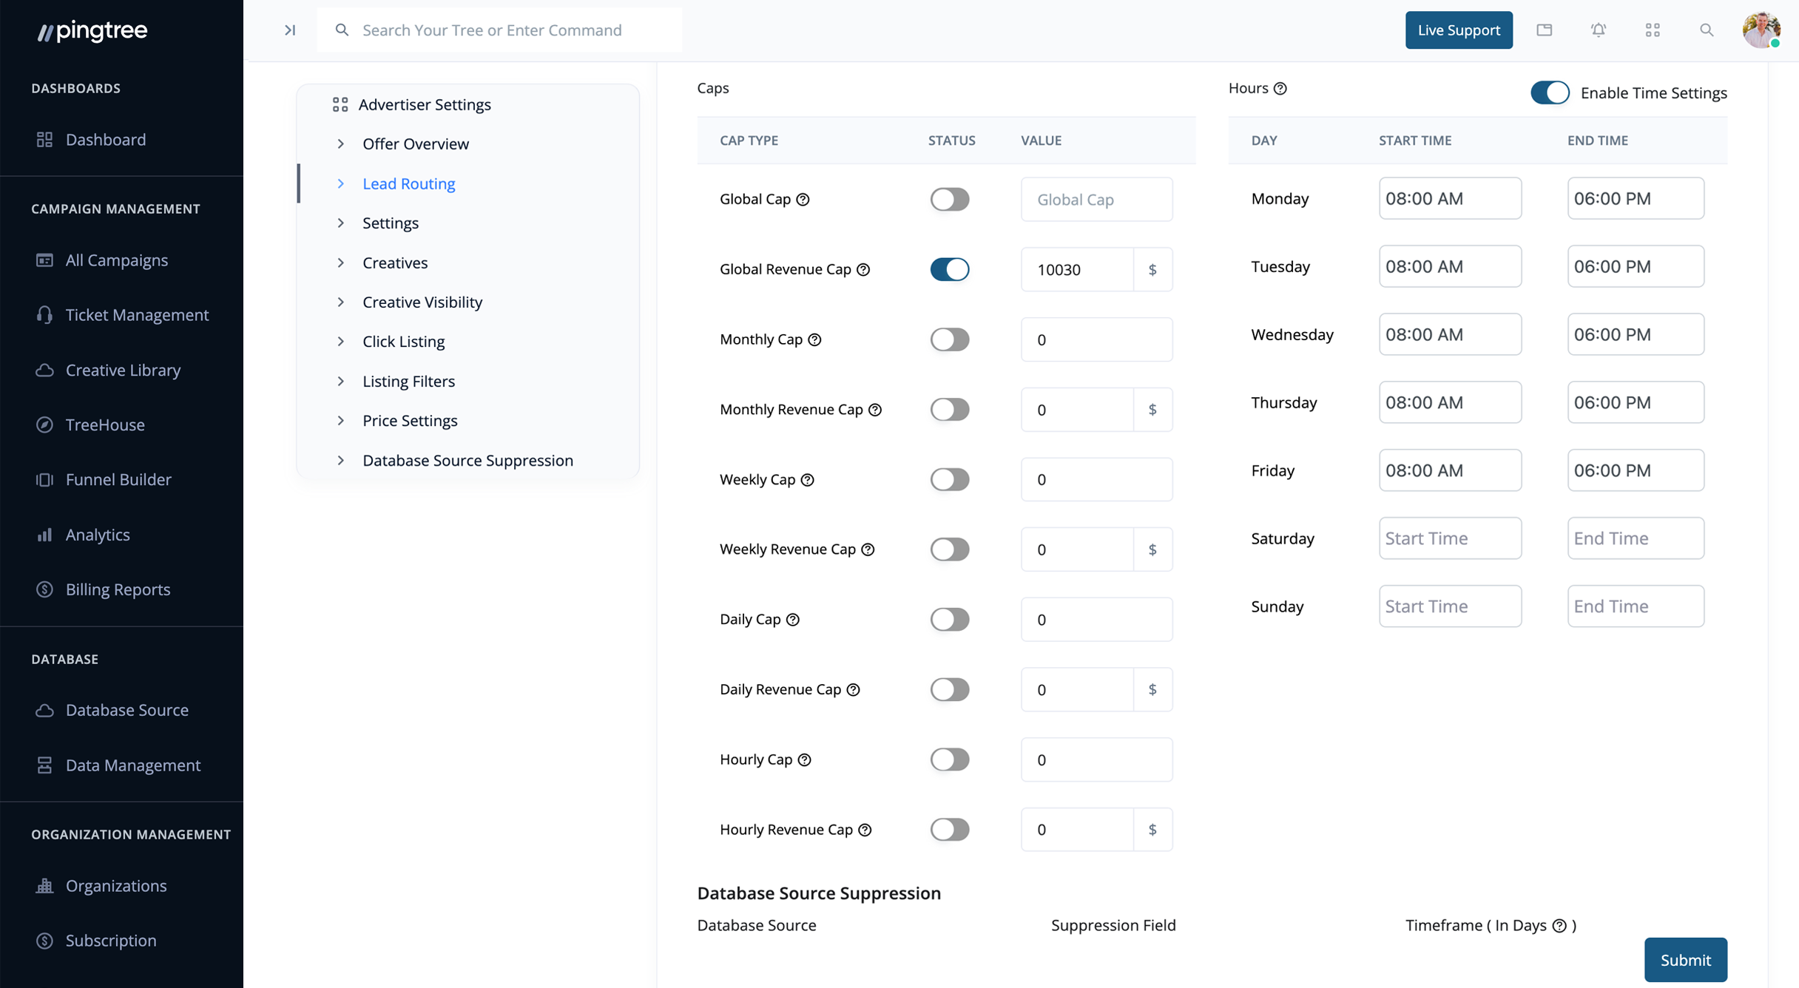Open the window panel icon near Live Support
This screenshot has width=1799, height=988.
click(1545, 30)
